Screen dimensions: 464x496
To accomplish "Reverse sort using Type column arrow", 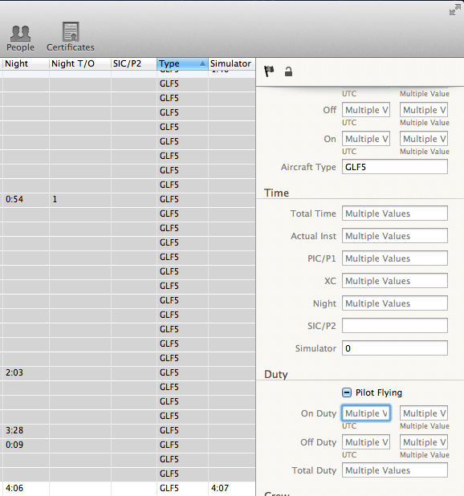I will 202,63.
